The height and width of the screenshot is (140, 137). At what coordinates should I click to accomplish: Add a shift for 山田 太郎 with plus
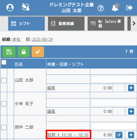pyautogui.click(x=131, y=88)
